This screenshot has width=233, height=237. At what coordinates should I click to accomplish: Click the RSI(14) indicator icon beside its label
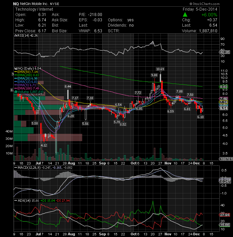[x=16, y=36]
